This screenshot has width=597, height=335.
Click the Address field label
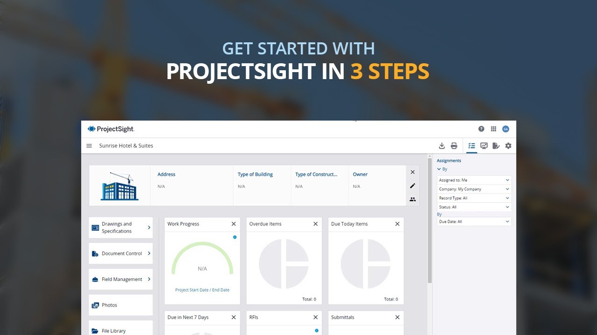pyautogui.click(x=167, y=174)
